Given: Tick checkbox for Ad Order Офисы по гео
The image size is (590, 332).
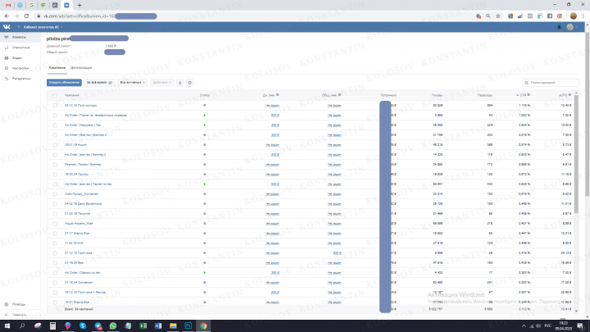Looking at the screenshot, I should click(x=55, y=272).
